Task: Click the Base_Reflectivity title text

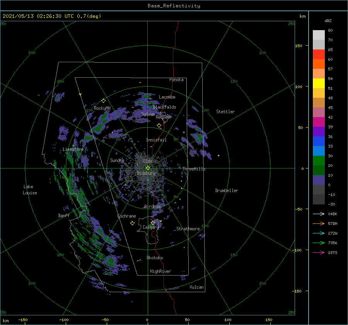Action: [x=174, y=6]
